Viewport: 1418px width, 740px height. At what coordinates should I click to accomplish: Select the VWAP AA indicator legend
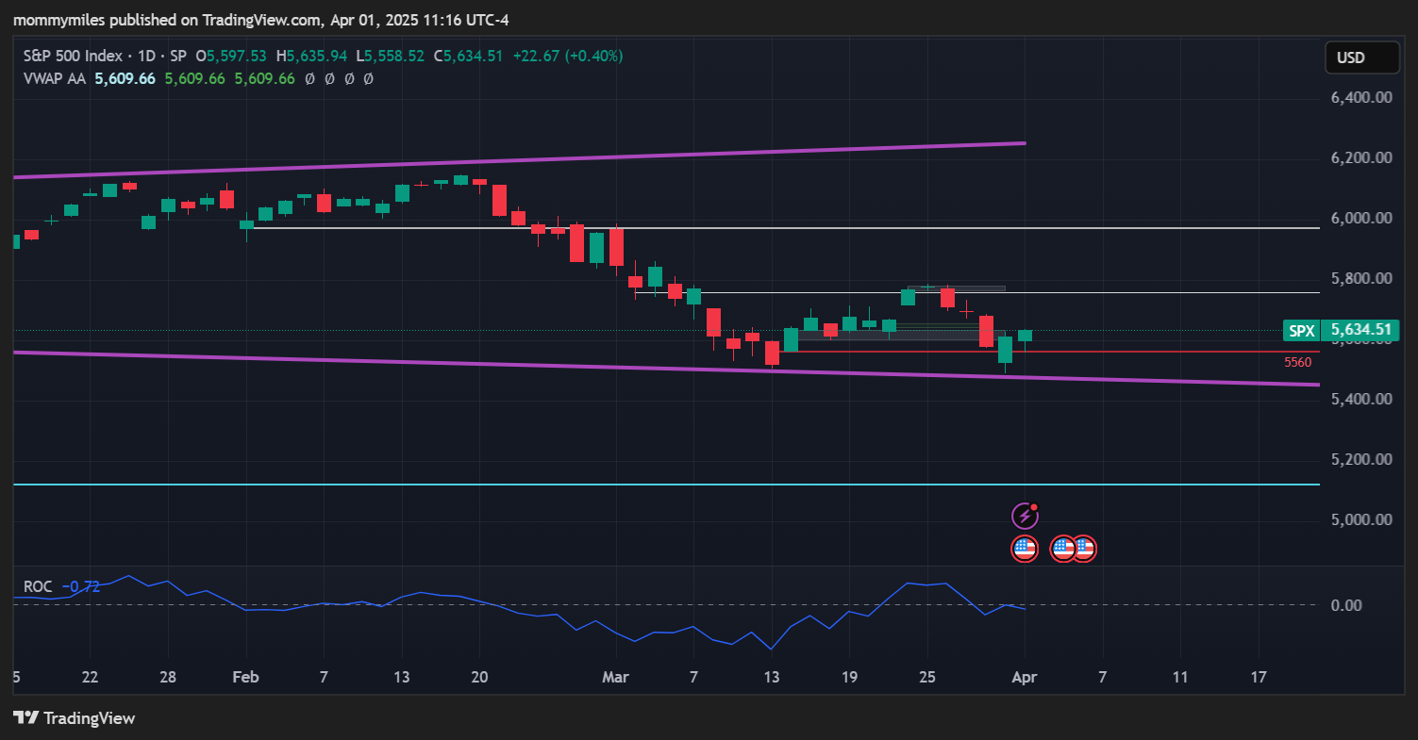55,79
